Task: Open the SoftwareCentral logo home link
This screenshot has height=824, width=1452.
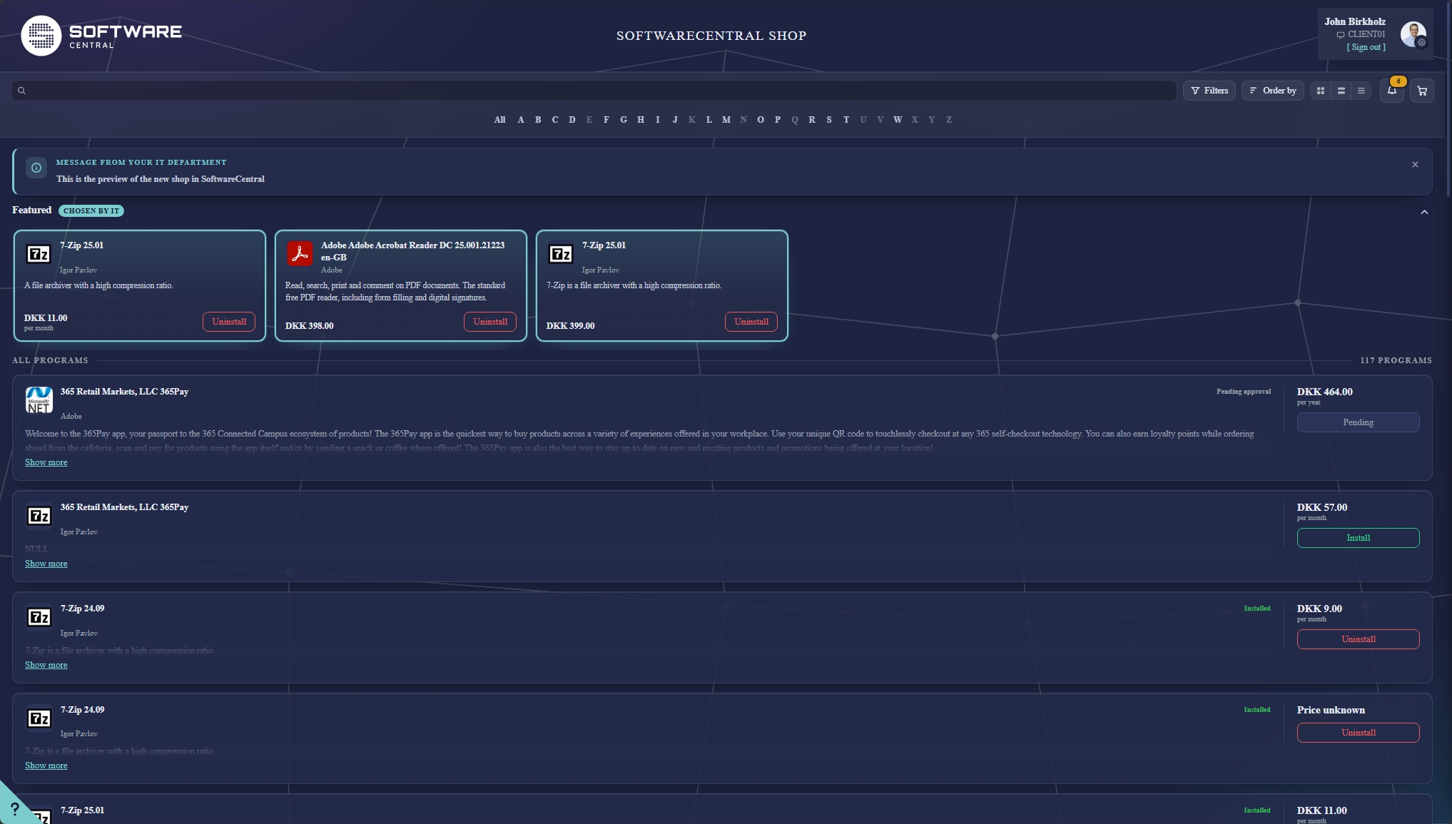Action: 101,36
